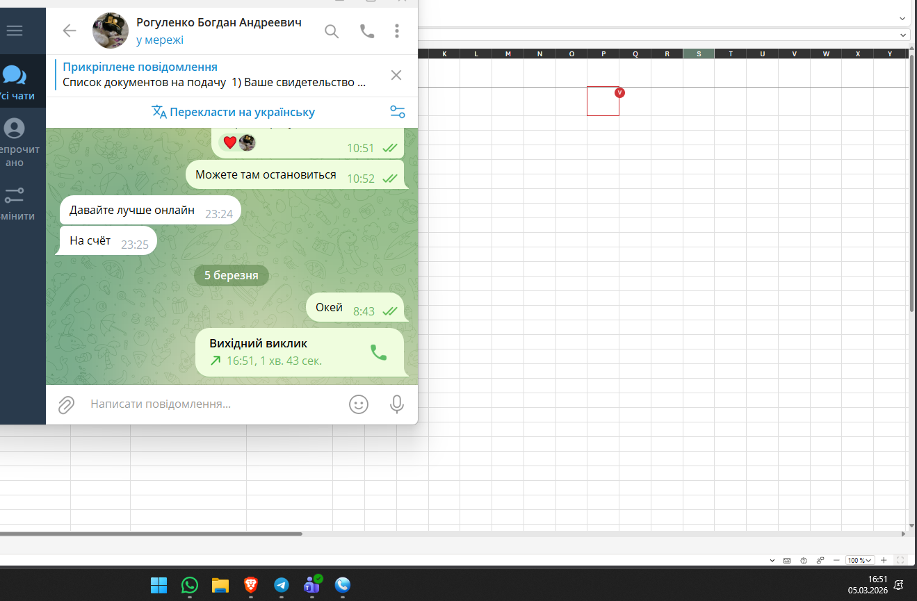Expand the upper dropdown arrow in spreadsheet
The height and width of the screenshot is (601, 917).
(x=903, y=17)
